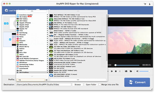Collapse the disc with the minus toggle

[x=5, y=24]
